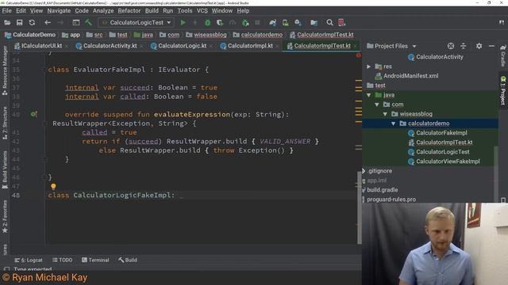This screenshot has height=285, width=508.
Task: Collapse the calculatordemo package arrow
Action: (394, 123)
